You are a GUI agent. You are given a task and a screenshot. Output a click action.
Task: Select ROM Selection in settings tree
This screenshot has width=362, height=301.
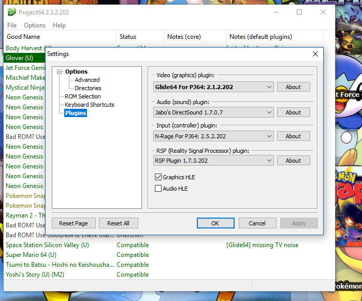click(83, 96)
